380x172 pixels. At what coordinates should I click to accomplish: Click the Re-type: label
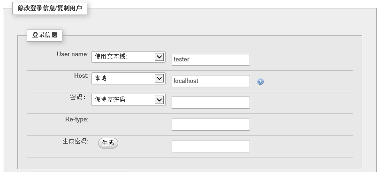(77, 120)
